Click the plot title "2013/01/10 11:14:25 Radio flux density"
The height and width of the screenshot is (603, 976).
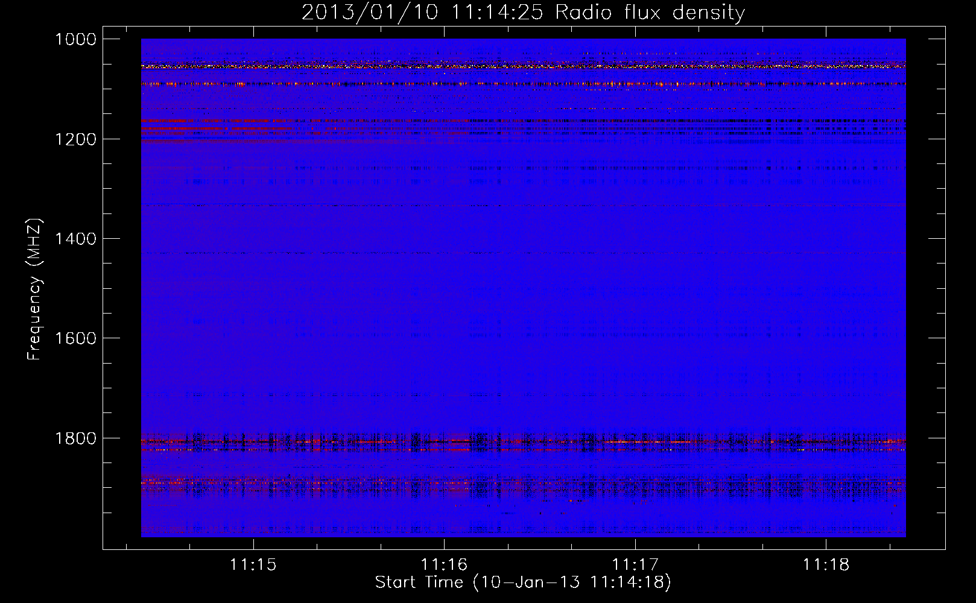[x=523, y=12]
